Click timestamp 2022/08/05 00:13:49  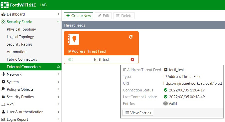187,97
